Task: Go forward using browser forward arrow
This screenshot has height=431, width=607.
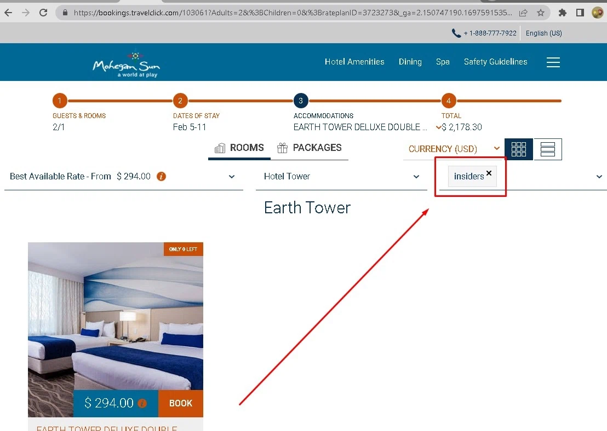Action: point(26,13)
